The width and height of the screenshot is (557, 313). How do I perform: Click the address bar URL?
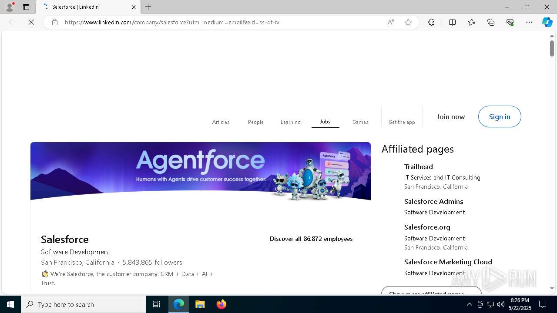coord(172,22)
